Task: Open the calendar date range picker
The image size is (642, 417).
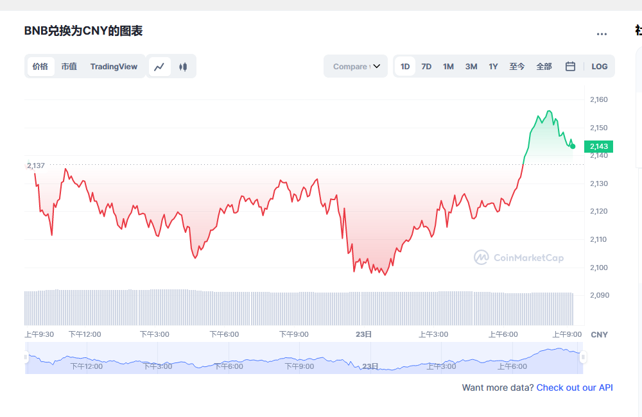Action: click(570, 66)
